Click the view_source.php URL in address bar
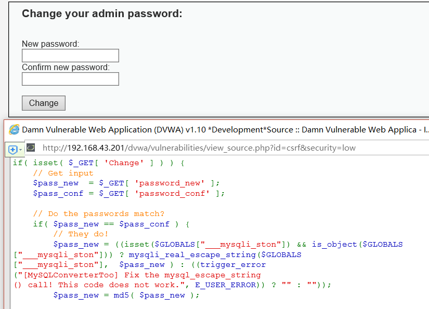This screenshot has width=429, height=309. tap(199, 147)
